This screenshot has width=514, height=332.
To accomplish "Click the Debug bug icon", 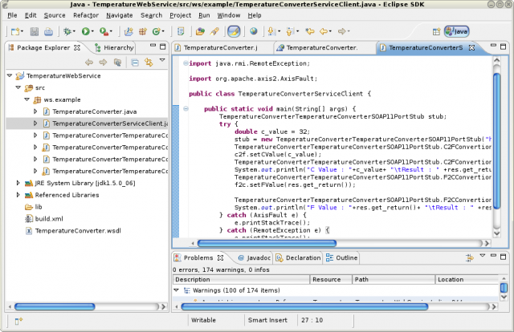I will 67,31.
